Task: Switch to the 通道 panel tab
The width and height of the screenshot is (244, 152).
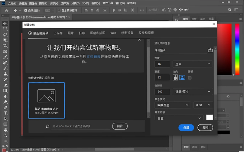Action: pos(194,147)
